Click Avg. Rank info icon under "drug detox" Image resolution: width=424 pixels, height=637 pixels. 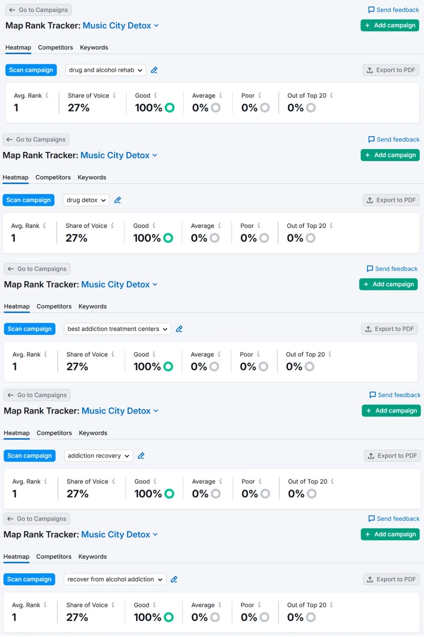tap(44, 226)
